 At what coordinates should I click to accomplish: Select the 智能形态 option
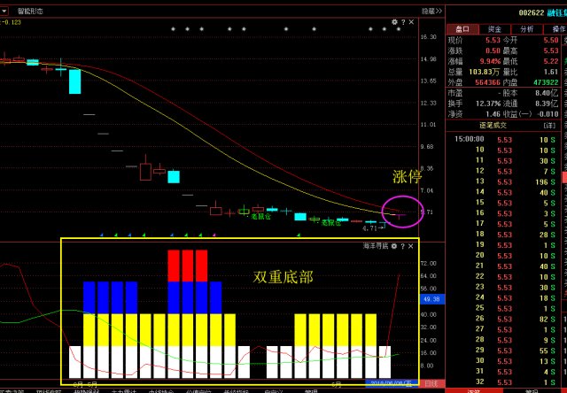30,12
